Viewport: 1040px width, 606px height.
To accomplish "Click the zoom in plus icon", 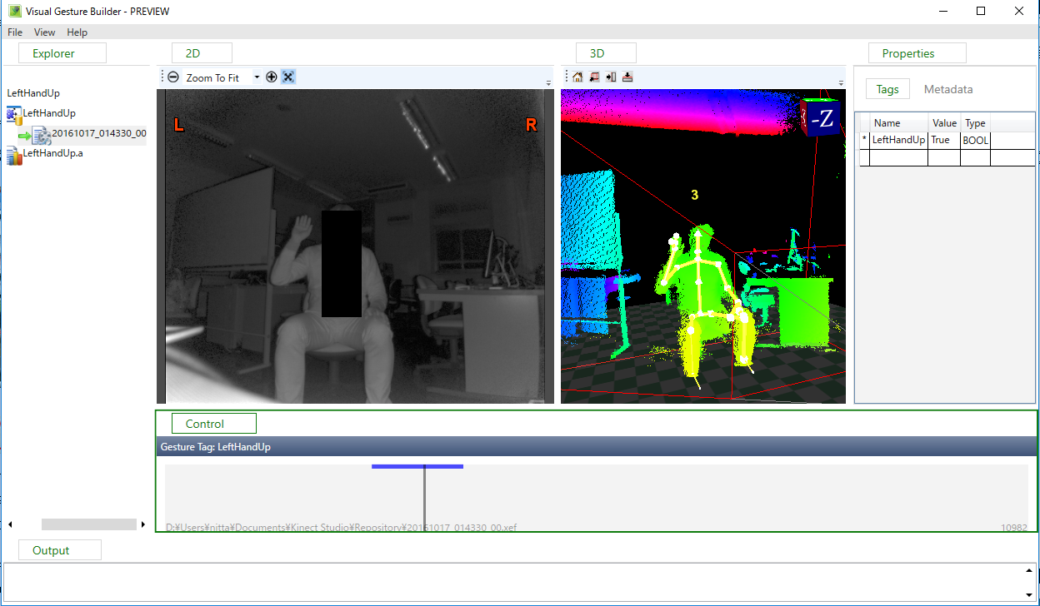I will [272, 77].
